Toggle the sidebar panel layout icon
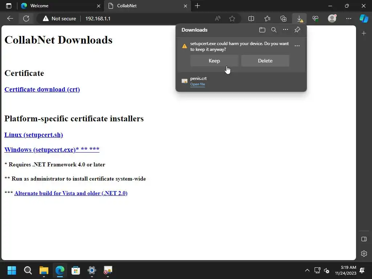 click(x=364, y=239)
